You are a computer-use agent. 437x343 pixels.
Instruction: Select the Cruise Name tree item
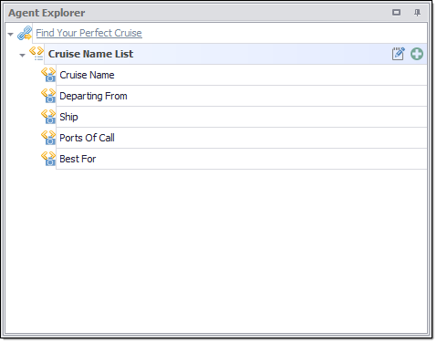(x=242, y=75)
